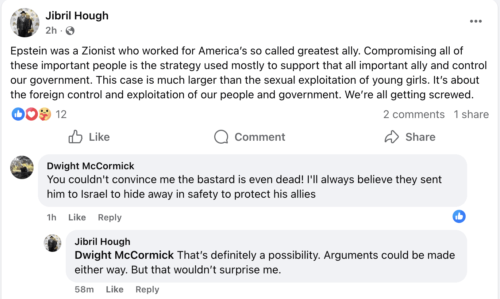Click the care hug reaction icon
The height and width of the screenshot is (299, 500).
pos(45,114)
